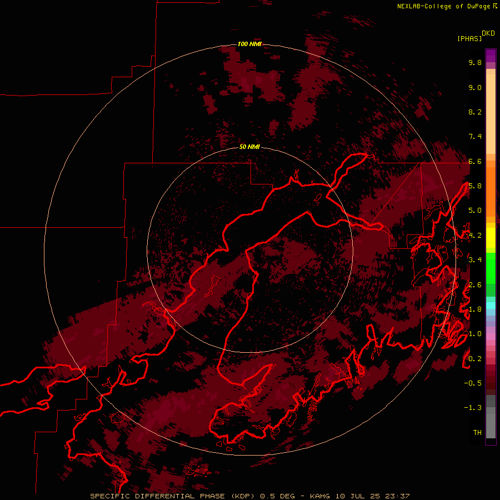Click the 100 NMI range ring label
This screenshot has width=500, height=500.
[x=249, y=44]
